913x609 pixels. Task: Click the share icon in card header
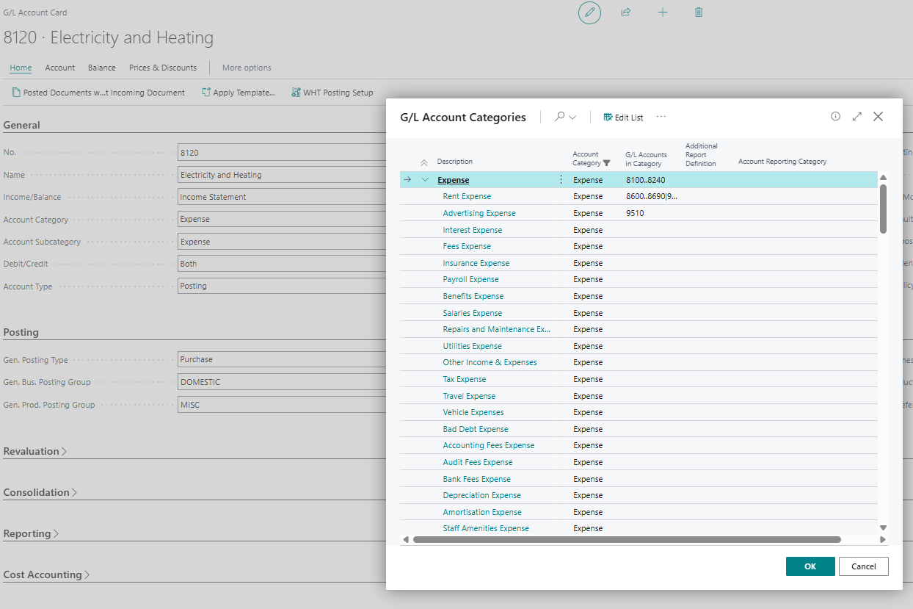626,12
